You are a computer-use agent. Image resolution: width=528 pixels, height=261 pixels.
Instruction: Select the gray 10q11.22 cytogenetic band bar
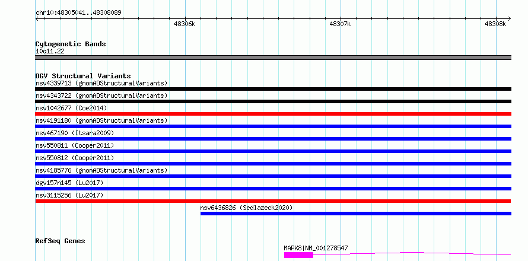(x=273, y=58)
